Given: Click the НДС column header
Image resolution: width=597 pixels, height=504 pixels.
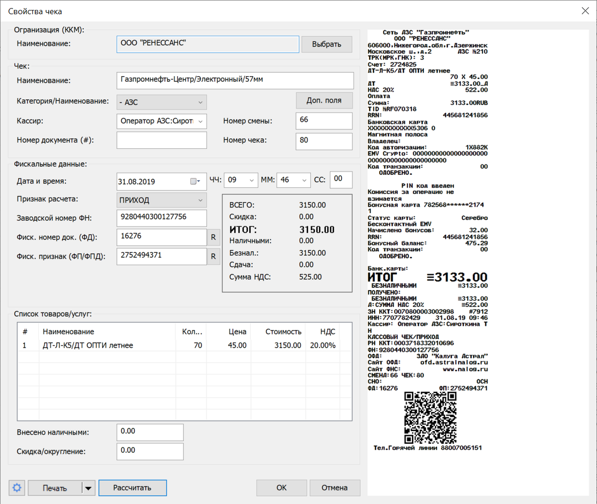Looking at the screenshot, I should coord(323,331).
